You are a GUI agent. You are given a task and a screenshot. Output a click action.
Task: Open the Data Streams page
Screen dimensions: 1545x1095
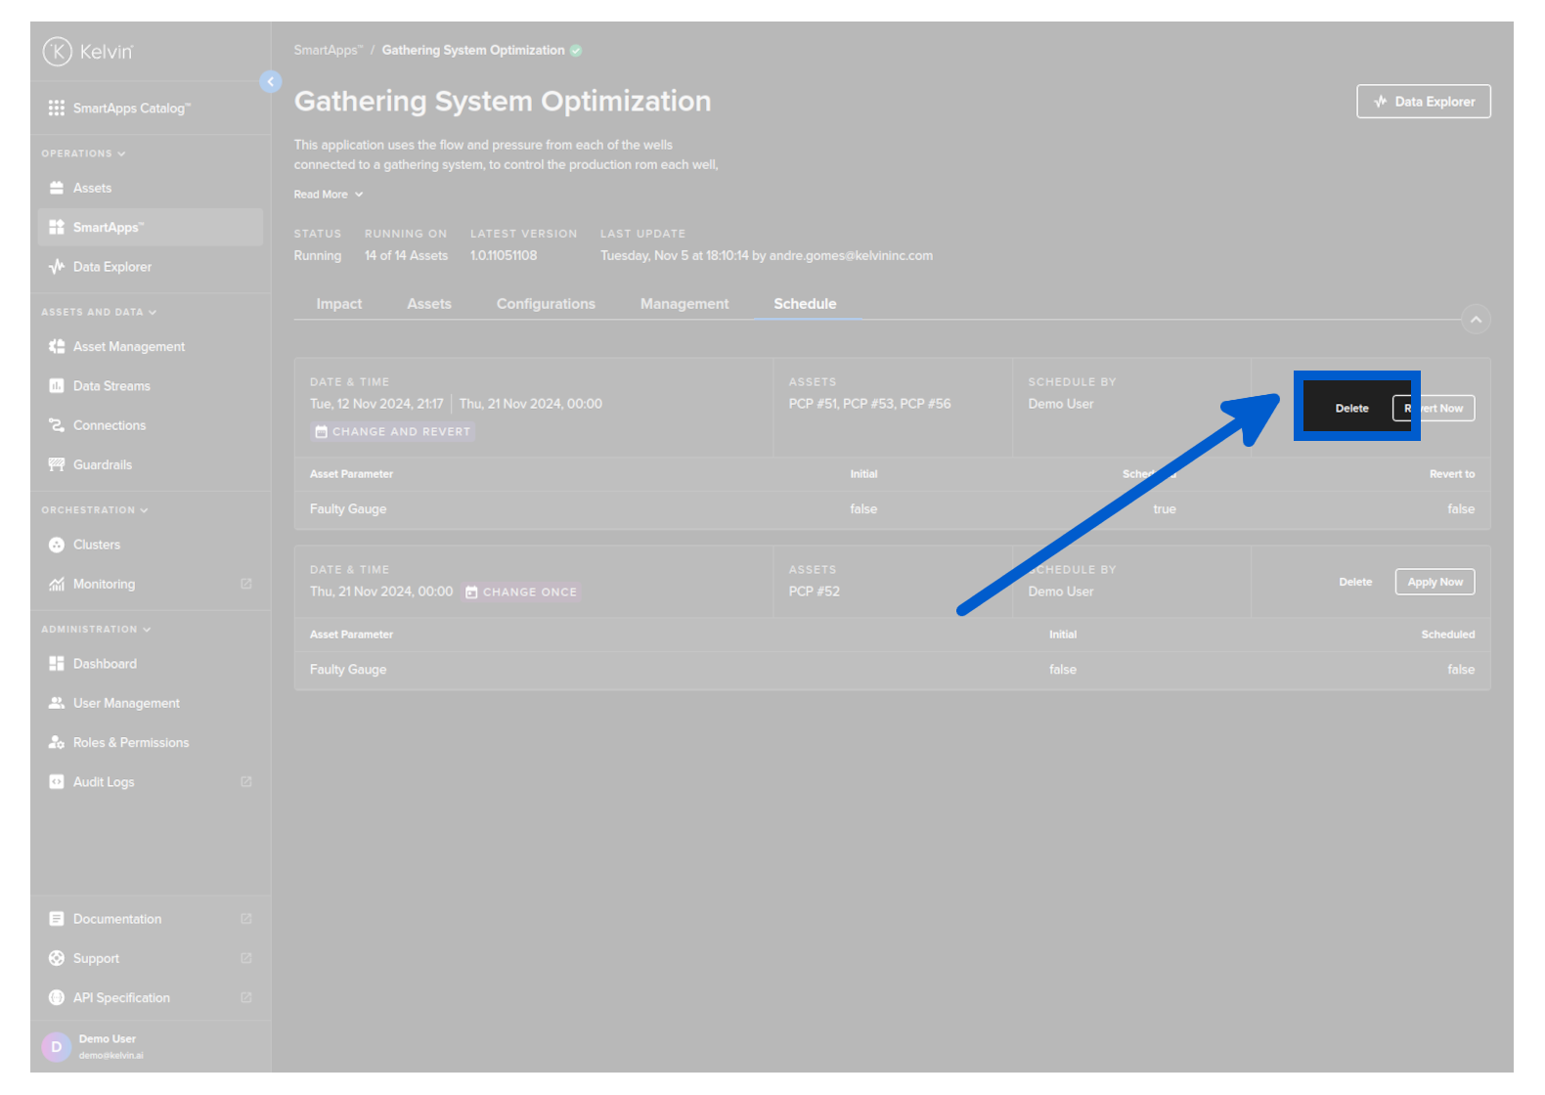[111, 386]
